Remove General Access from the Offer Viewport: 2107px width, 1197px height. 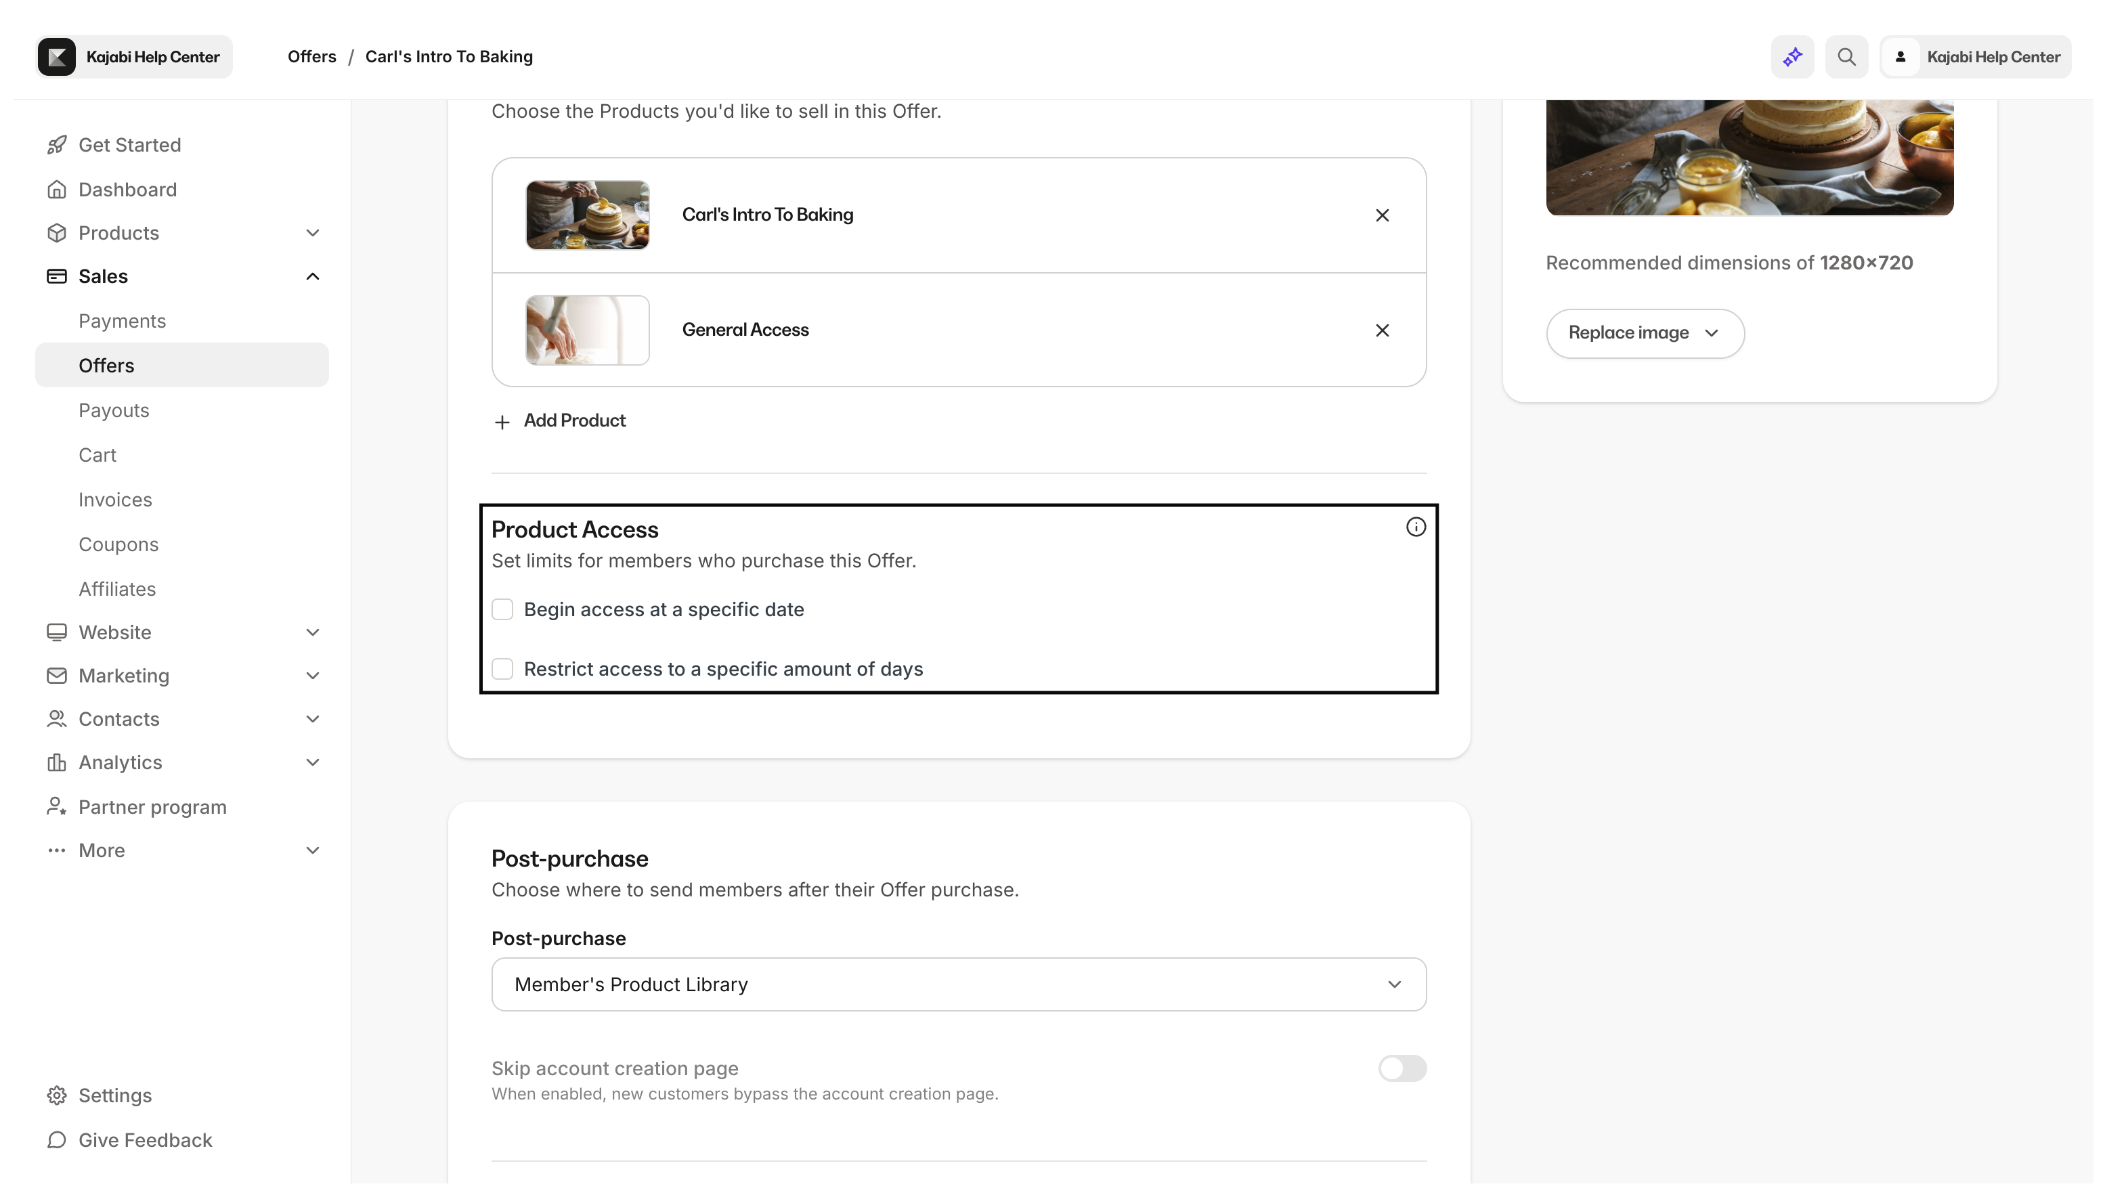pos(1382,330)
